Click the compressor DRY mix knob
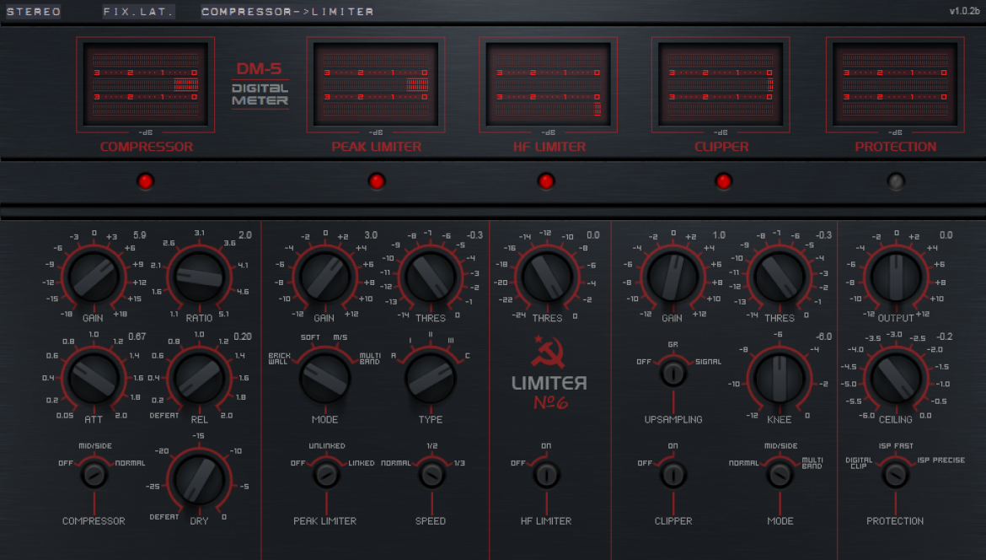Viewport: 986px width, 560px height. [x=200, y=480]
